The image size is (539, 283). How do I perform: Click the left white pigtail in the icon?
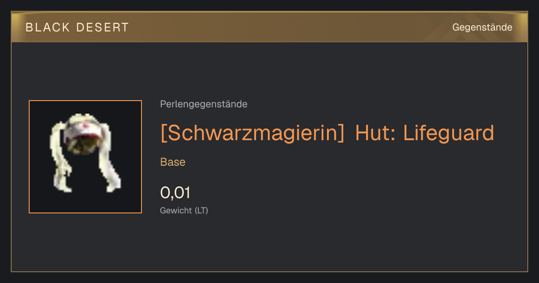pos(60,157)
